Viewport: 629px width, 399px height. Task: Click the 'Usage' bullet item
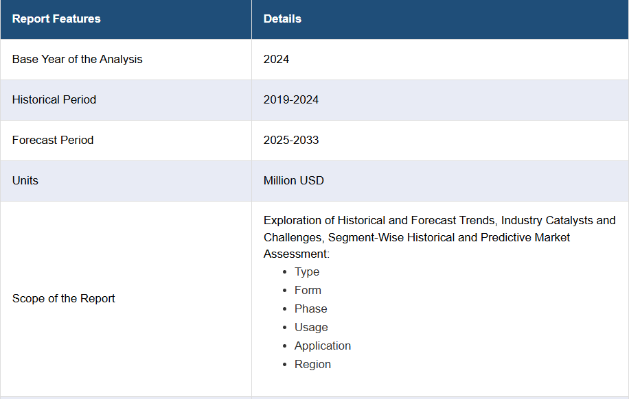311,327
